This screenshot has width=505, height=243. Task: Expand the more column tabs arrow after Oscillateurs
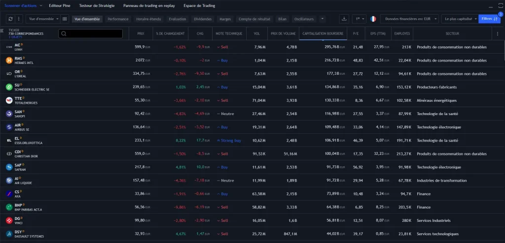pyautogui.click(x=322, y=19)
